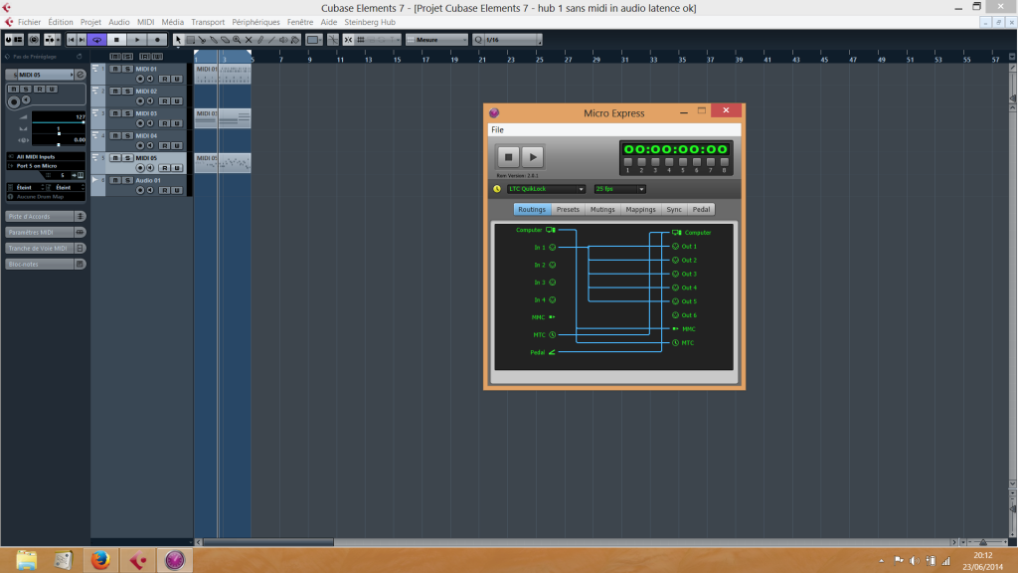
Task: Select the Play speaker tool
Action: point(283,40)
